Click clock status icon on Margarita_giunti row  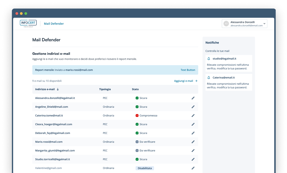(x=137, y=151)
